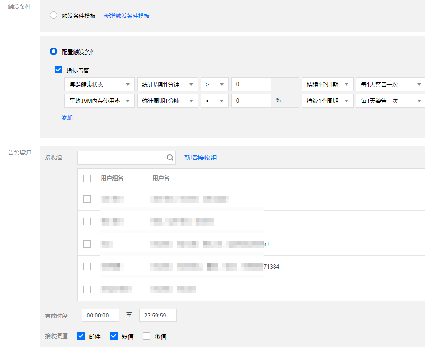Expand 统计周期1分钟 dropdown in 集群健康状态 row
This screenshot has height=349, width=425.
click(x=167, y=84)
